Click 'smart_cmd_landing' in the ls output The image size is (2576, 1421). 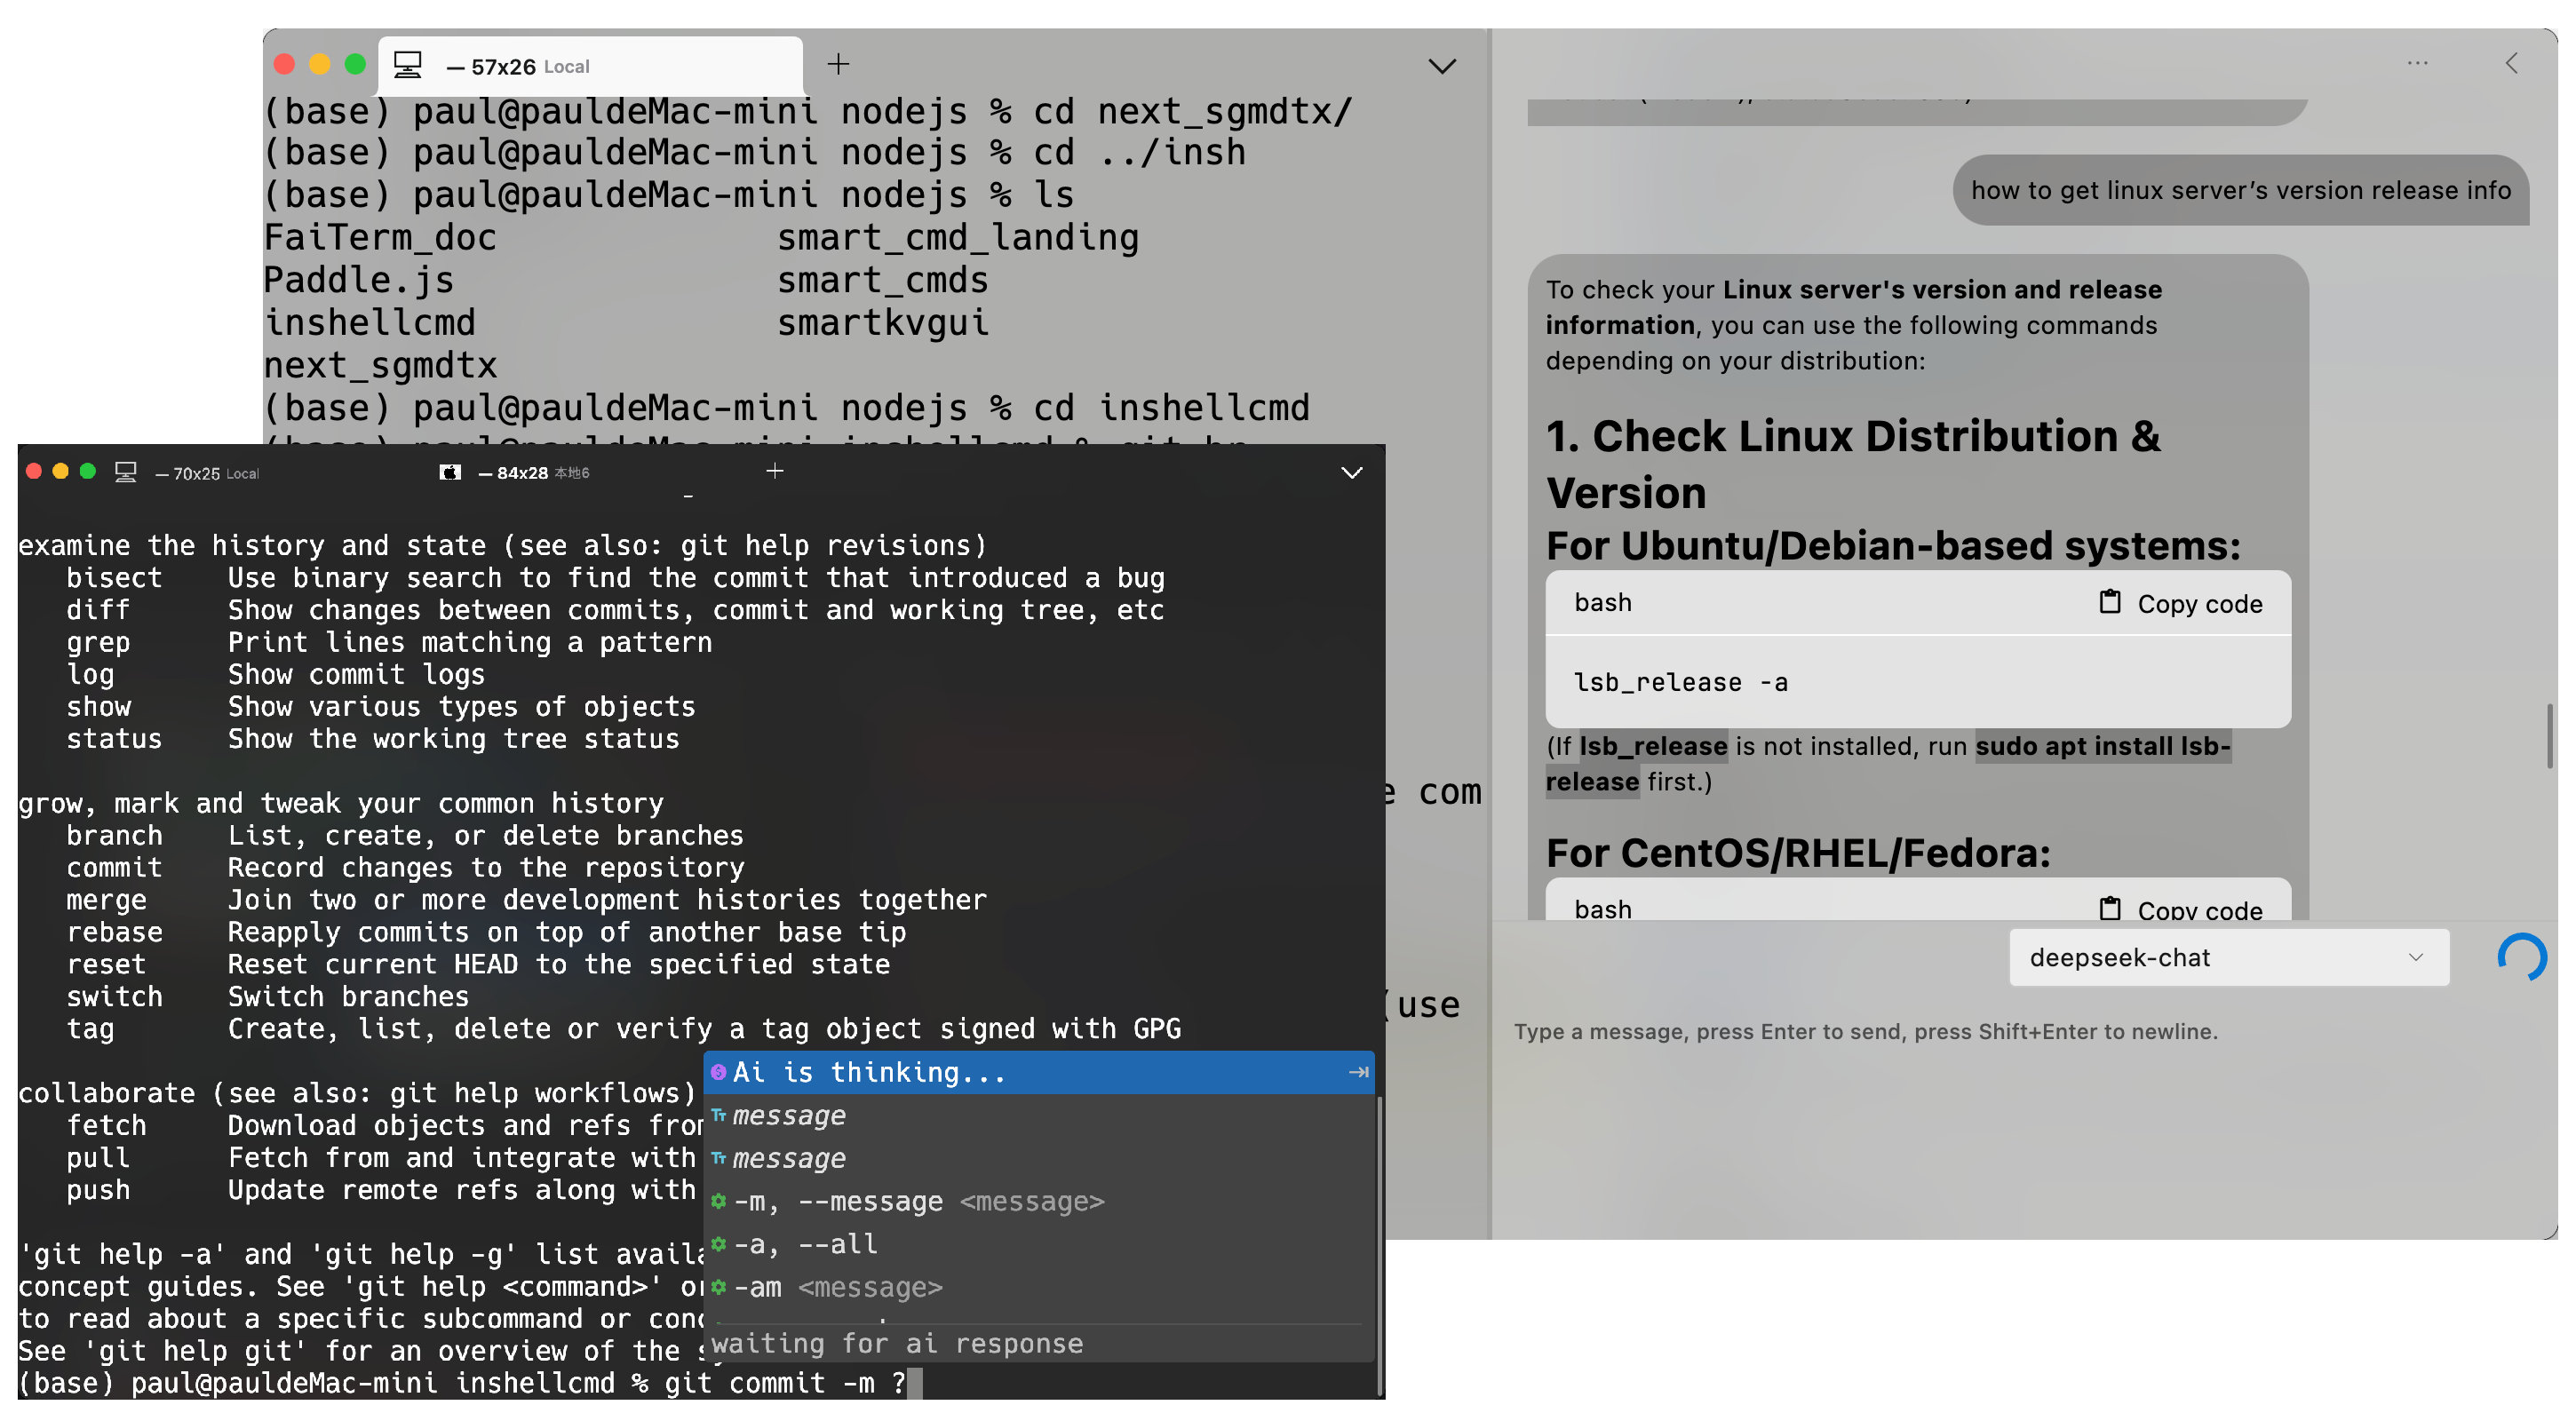click(958, 237)
